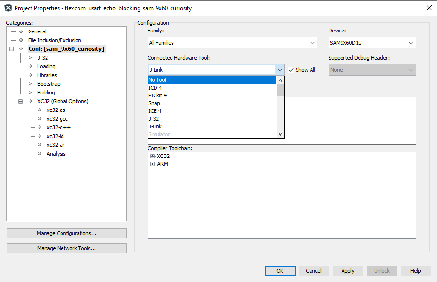Image resolution: width=437 pixels, height=282 pixels.
Task: Click the Apply button
Action: [x=348, y=271]
